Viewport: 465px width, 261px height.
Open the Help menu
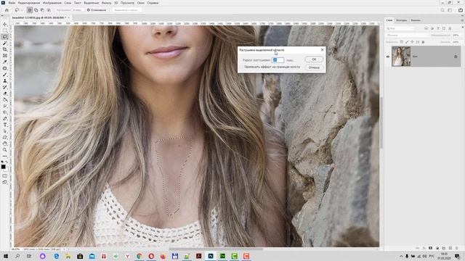(x=153, y=3)
